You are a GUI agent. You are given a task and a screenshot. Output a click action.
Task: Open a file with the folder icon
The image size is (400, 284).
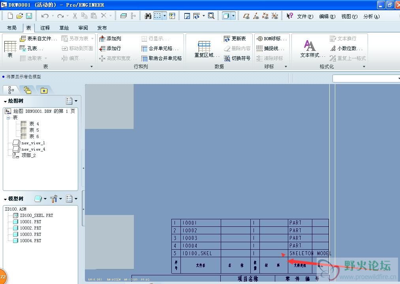20,16
